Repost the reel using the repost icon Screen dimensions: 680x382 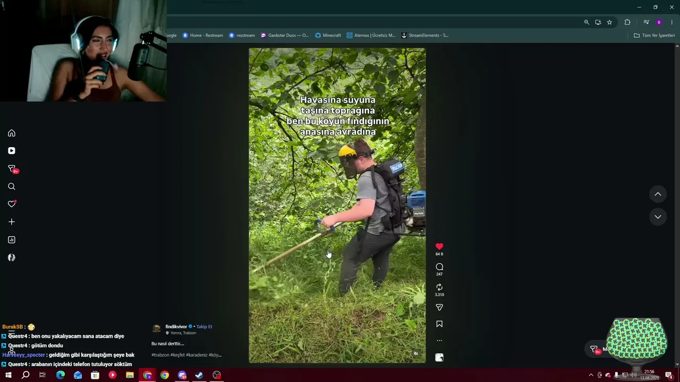pos(439,287)
